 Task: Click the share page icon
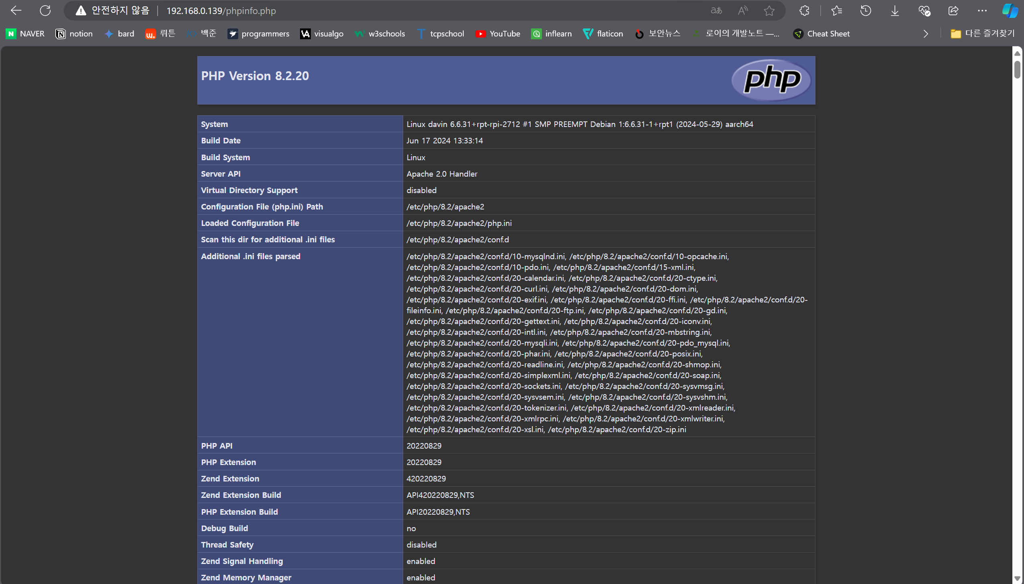pos(953,11)
